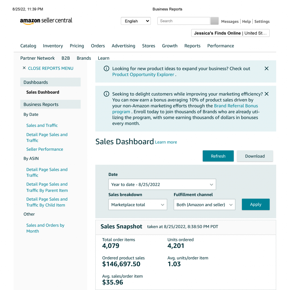Select the Partner Network tab
The height and width of the screenshot is (290, 290).
pos(37,58)
